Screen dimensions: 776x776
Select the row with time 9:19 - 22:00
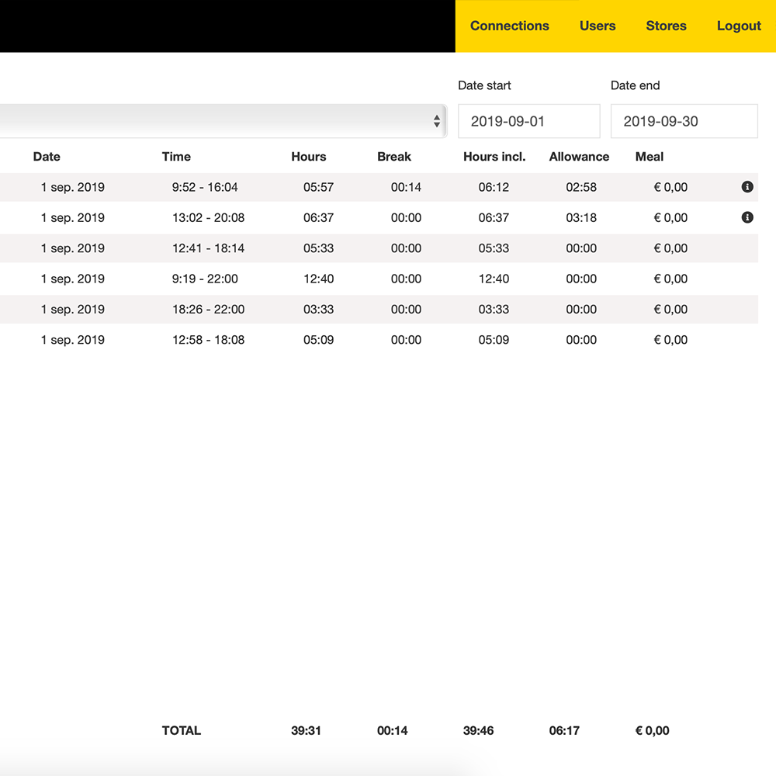point(205,279)
